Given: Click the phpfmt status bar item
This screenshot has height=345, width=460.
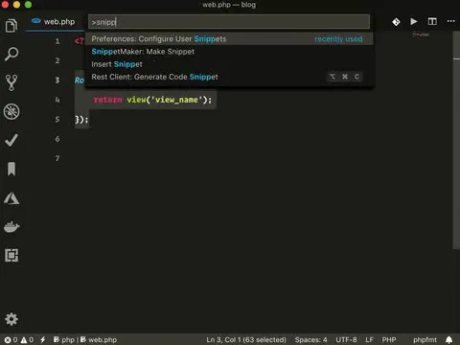Looking at the screenshot, I should pos(425,339).
